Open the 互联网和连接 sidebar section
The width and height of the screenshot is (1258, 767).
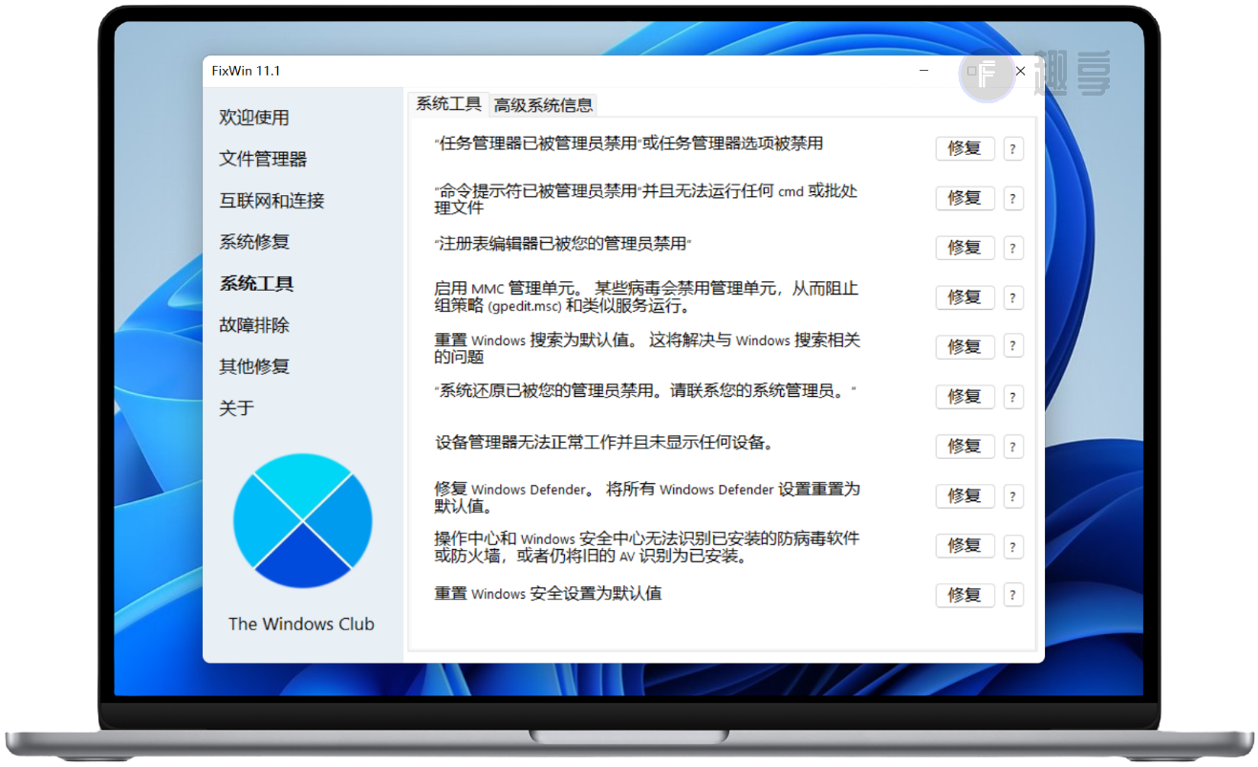coord(271,201)
